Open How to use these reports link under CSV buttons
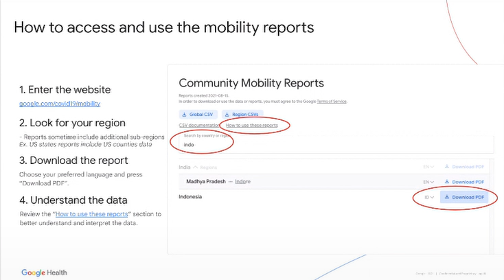The image size is (504, 280). [x=252, y=125]
